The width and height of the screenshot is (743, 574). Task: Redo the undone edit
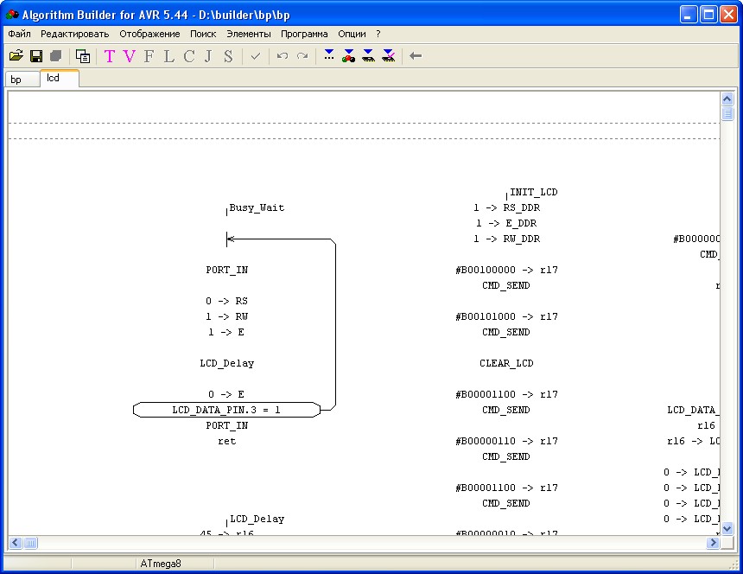coord(302,56)
